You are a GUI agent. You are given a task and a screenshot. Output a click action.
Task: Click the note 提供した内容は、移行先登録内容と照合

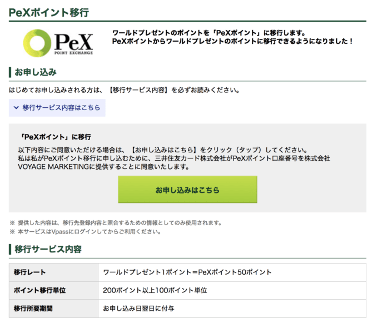click(116, 223)
